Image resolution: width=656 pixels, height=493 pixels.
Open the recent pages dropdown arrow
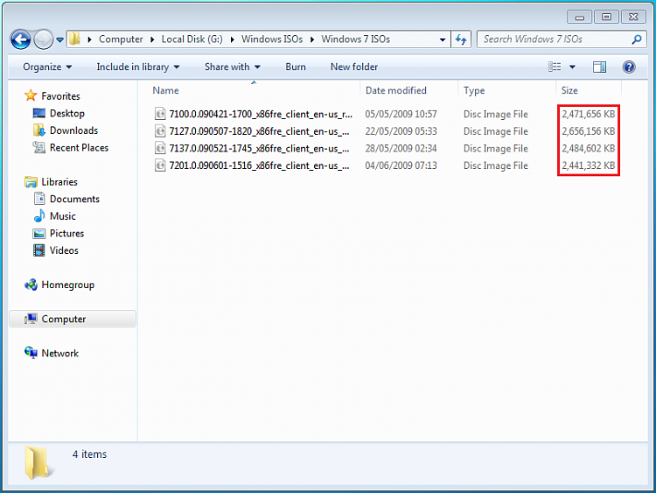click(59, 40)
